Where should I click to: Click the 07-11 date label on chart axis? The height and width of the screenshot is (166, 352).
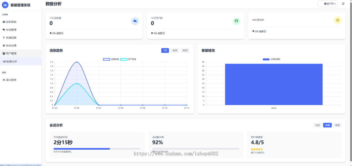coord(187,108)
